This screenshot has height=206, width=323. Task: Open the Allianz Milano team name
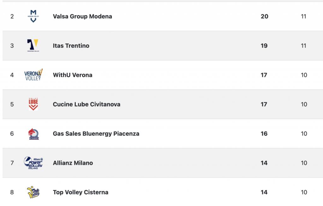[x=73, y=163]
